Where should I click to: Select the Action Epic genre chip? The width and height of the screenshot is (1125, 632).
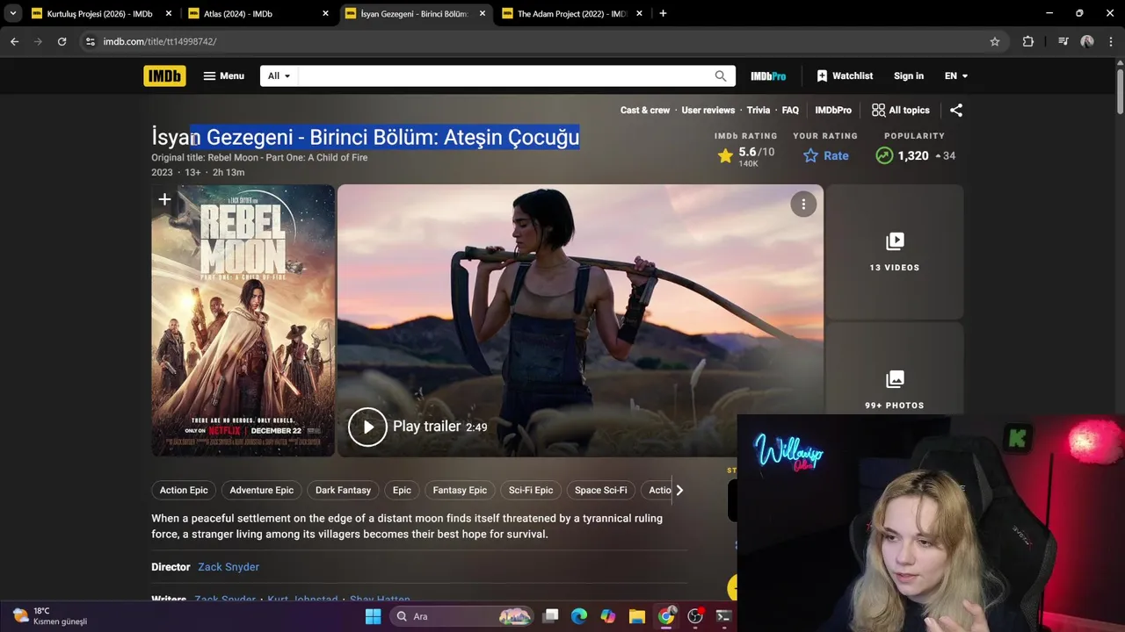(184, 491)
